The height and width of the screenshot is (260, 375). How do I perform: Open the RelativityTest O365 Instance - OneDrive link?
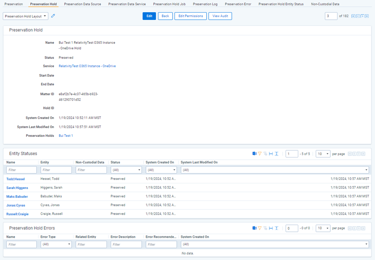click(x=87, y=66)
